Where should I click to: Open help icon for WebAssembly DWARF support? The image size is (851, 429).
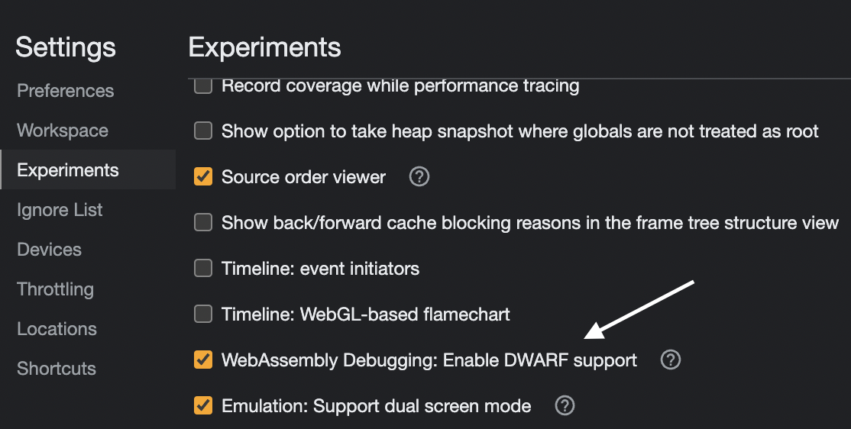tap(670, 360)
